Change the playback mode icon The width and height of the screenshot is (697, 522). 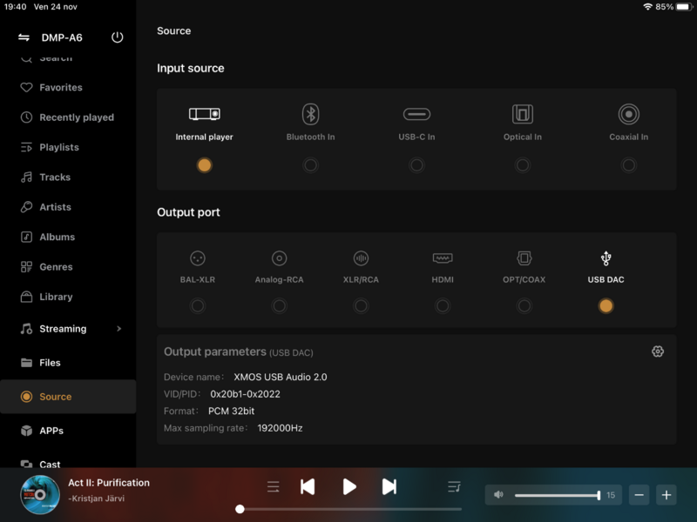click(274, 487)
